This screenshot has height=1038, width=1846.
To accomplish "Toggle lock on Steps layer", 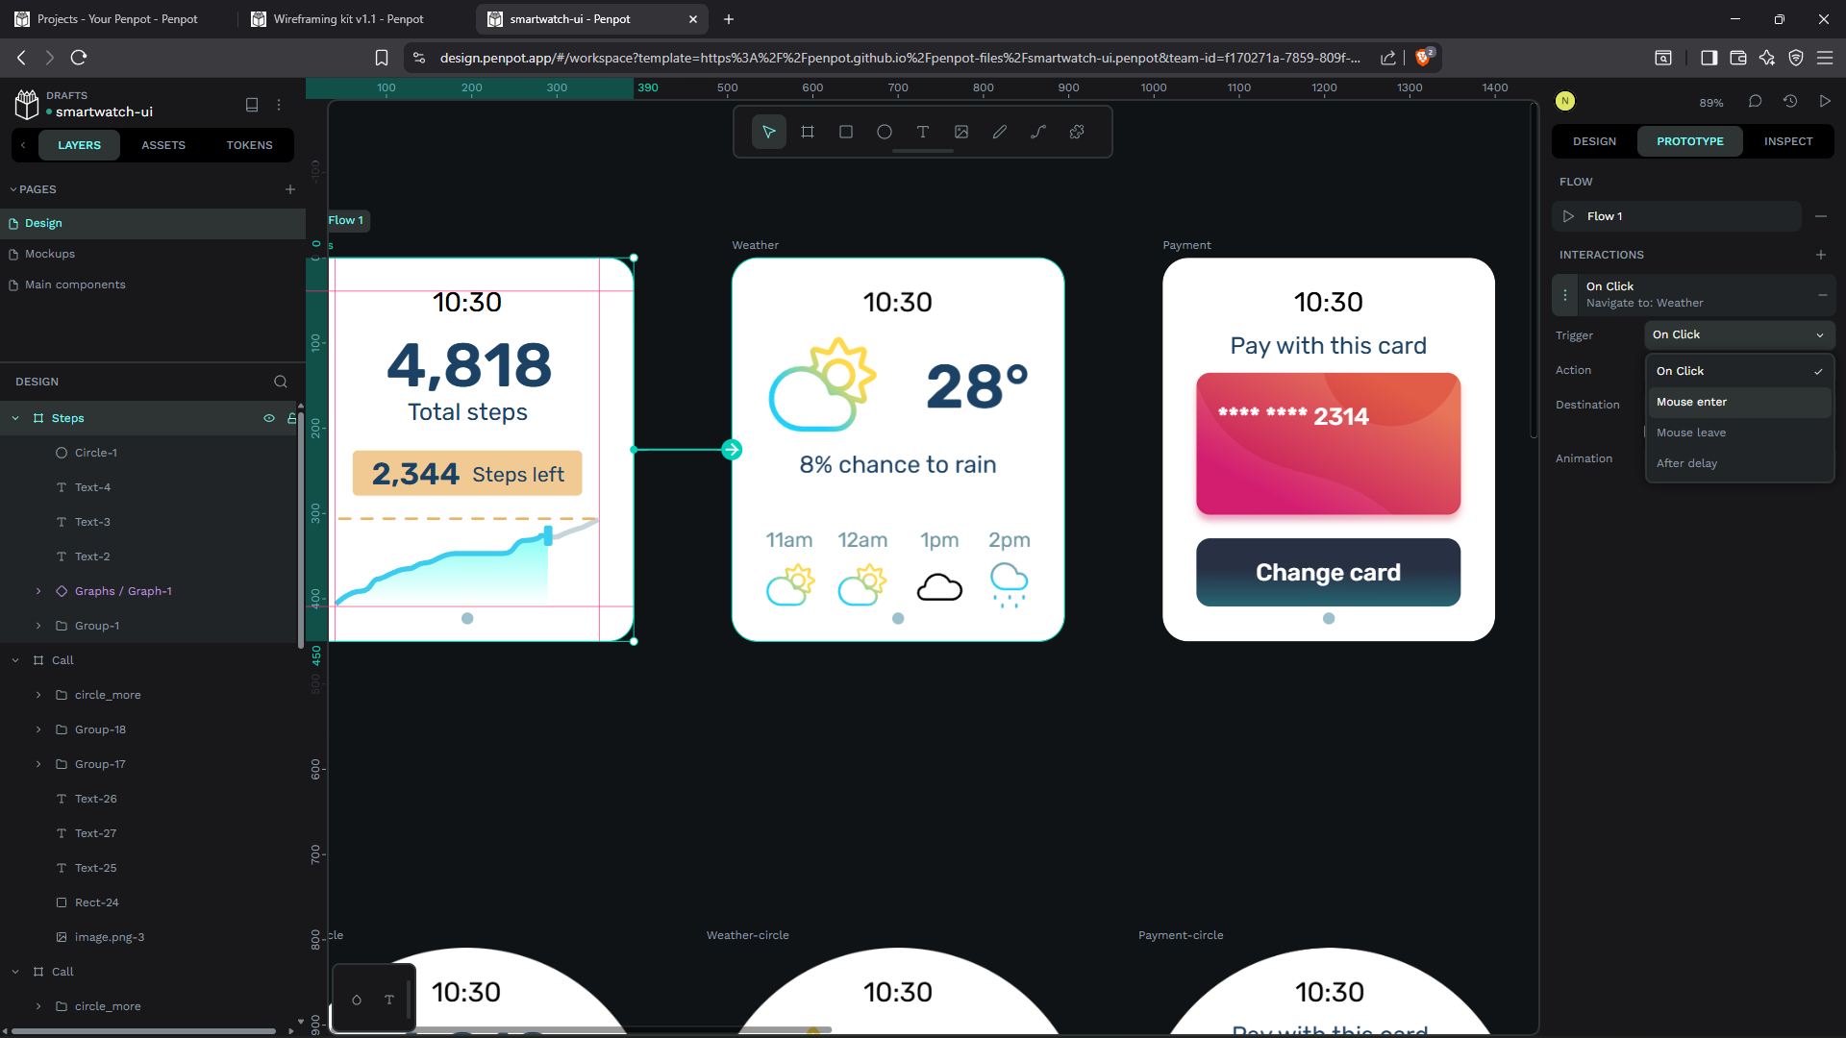I will click(x=292, y=418).
